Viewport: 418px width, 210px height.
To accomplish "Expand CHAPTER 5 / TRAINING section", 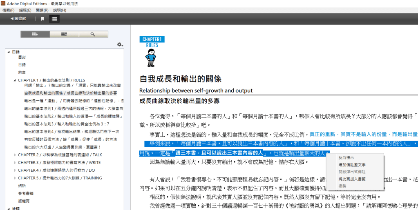I will tap(15, 178).
